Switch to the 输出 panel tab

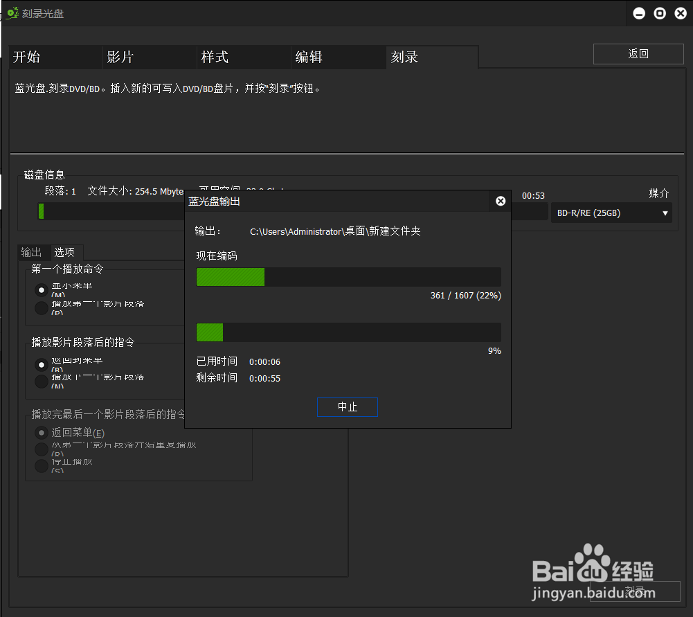tap(32, 252)
